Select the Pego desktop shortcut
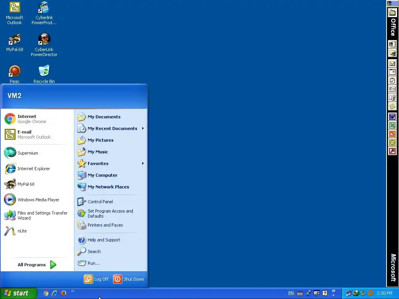The height and width of the screenshot is (299, 399). coord(14,74)
